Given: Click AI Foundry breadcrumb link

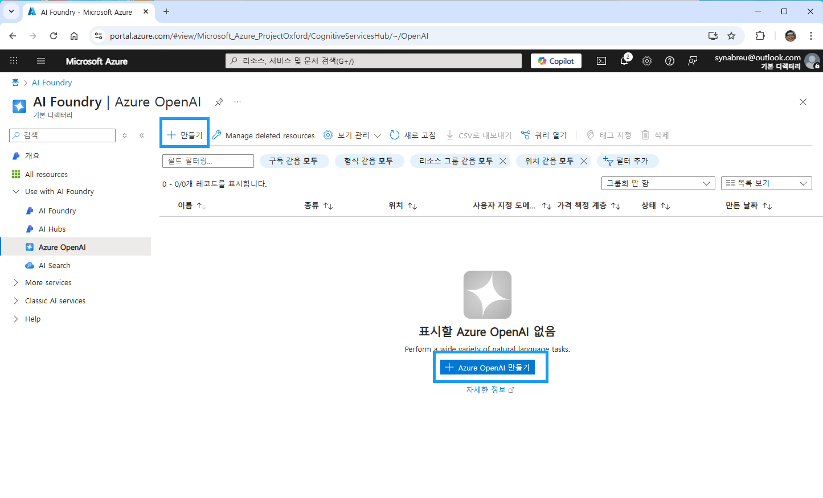Looking at the screenshot, I should pyautogui.click(x=52, y=83).
